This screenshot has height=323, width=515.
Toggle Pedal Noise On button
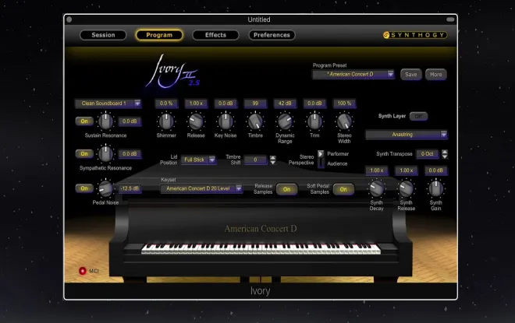84,188
